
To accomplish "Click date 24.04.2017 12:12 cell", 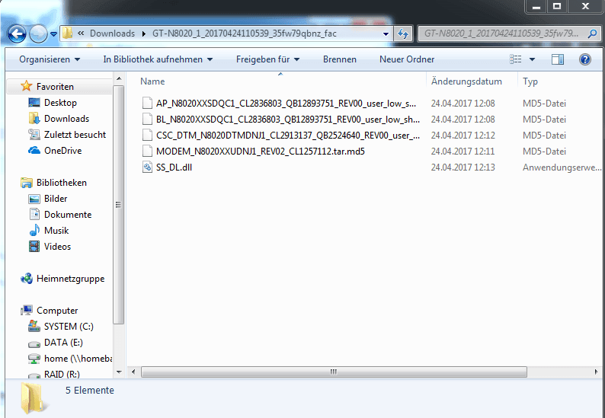I will [x=463, y=136].
